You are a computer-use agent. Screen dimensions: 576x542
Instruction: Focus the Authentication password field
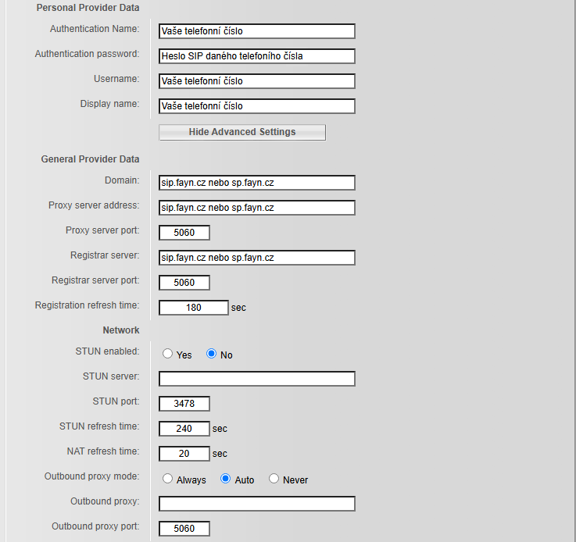coord(256,56)
